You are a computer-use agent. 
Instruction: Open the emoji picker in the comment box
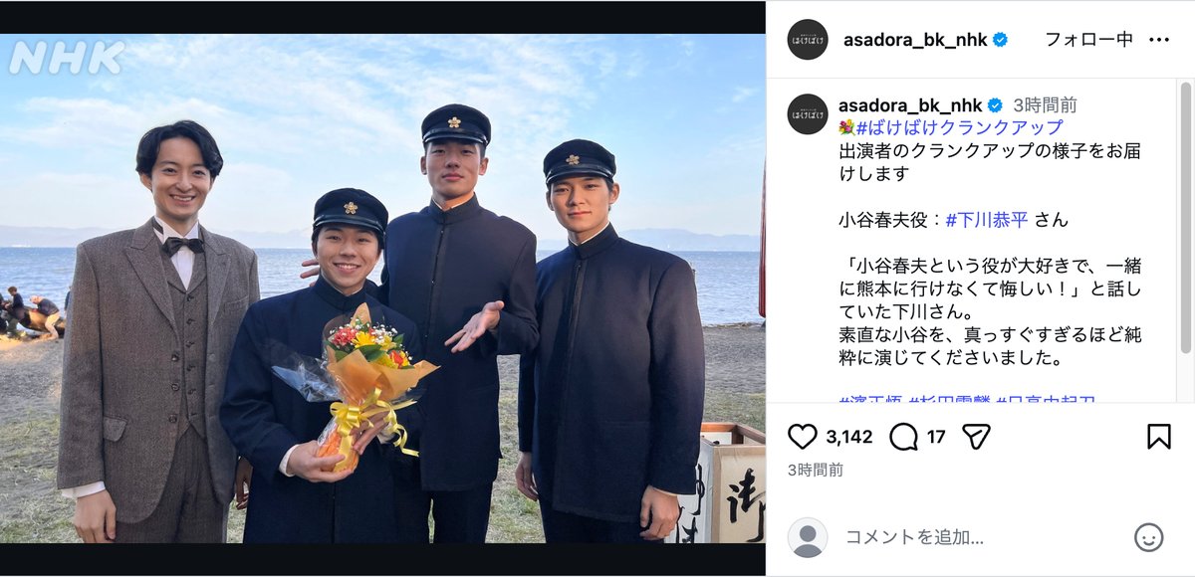(x=1148, y=537)
